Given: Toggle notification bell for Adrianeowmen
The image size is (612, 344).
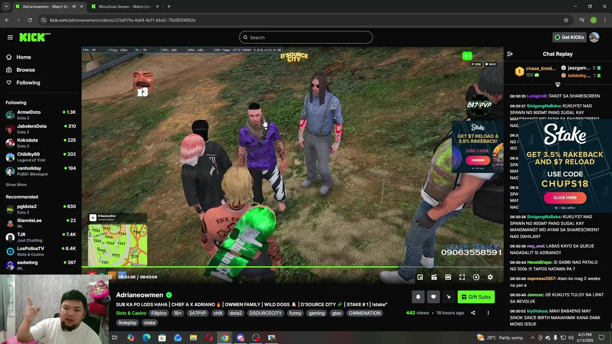Looking at the screenshot, I should coord(418,297).
